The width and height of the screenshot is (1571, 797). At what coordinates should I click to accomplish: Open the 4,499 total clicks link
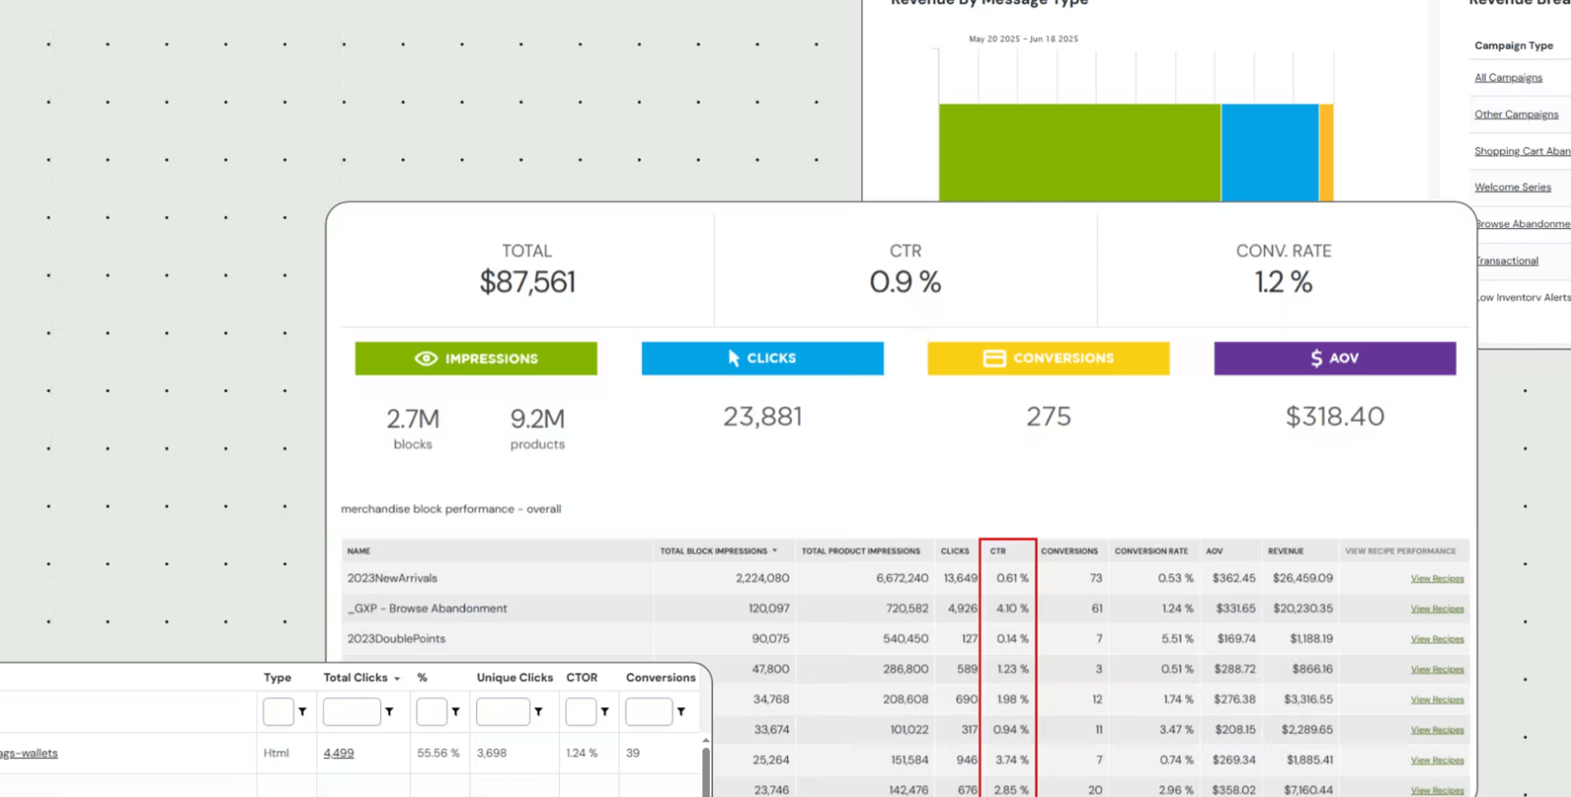(x=338, y=753)
